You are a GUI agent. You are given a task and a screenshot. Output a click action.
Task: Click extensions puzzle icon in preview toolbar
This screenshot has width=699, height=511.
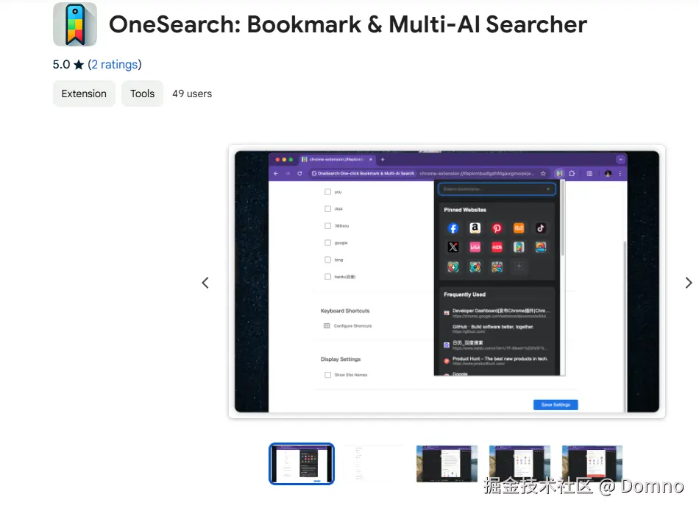pos(572,174)
